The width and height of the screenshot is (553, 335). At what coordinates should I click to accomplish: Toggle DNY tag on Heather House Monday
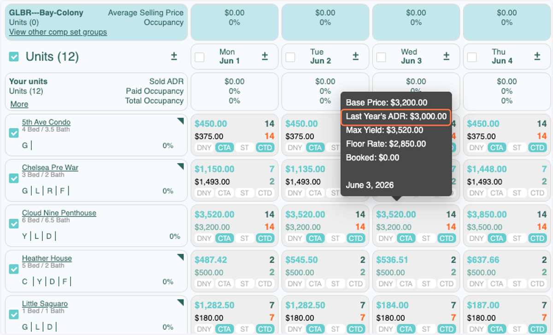pyautogui.click(x=204, y=284)
